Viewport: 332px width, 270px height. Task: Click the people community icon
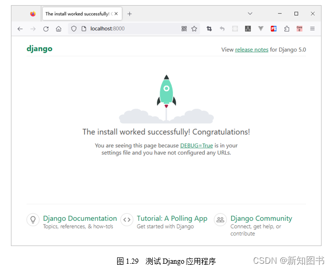[221, 220]
